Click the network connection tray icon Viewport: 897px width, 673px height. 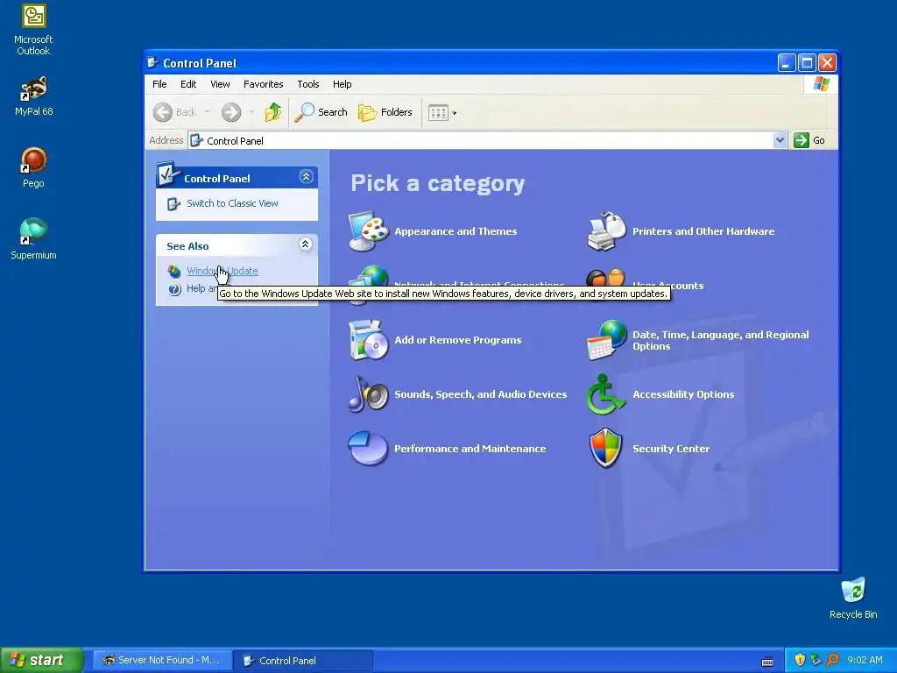tap(816, 660)
